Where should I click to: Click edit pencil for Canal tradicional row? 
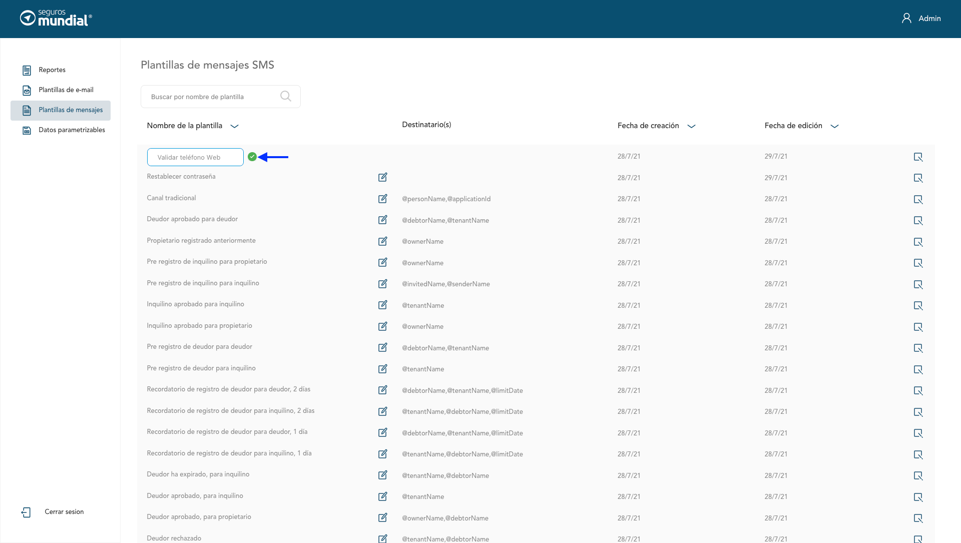[x=382, y=199]
